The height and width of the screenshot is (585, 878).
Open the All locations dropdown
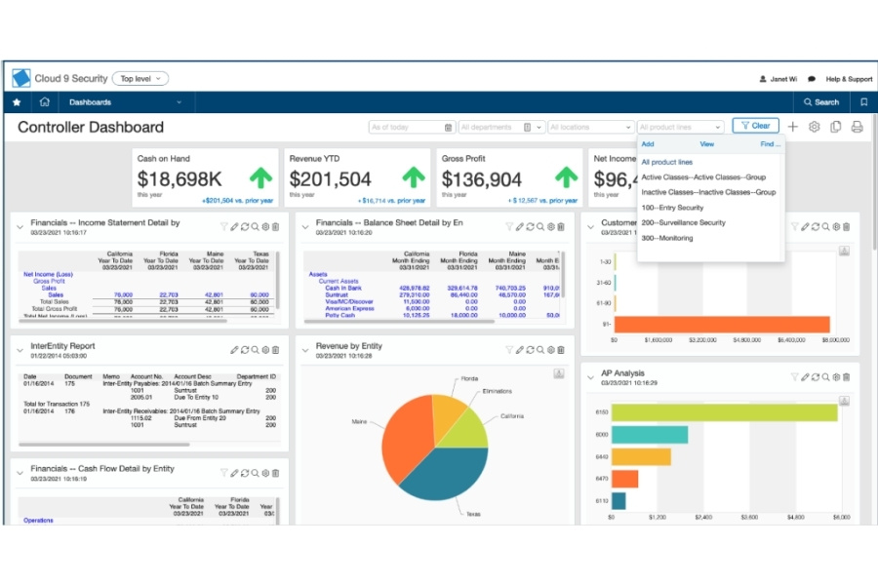tap(591, 127)
